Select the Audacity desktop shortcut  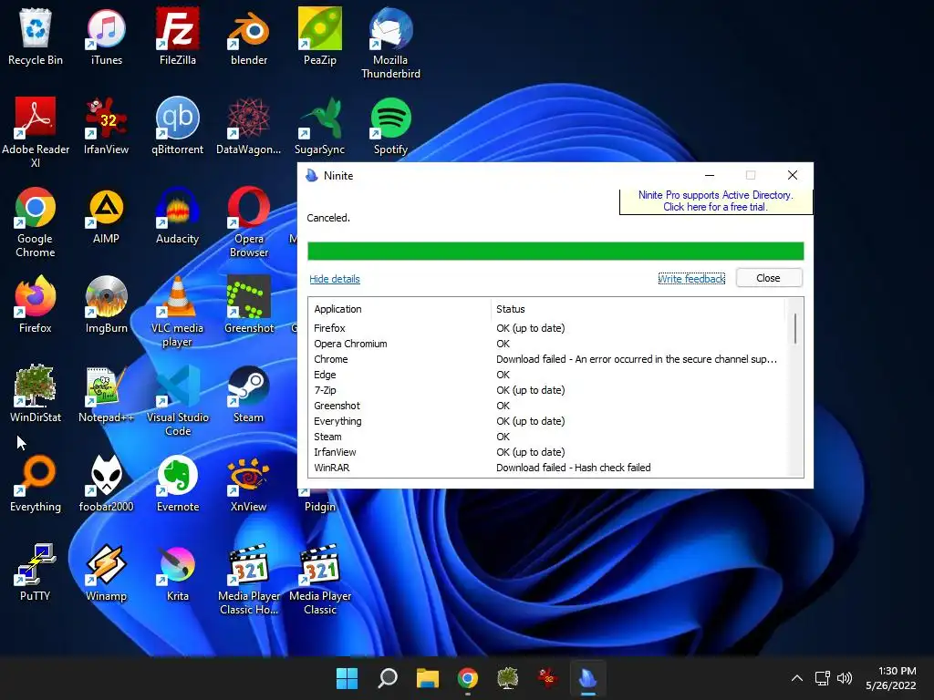tap(178, 215)
